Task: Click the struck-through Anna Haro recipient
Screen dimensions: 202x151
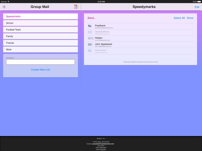Action: (x=101, y=50)
